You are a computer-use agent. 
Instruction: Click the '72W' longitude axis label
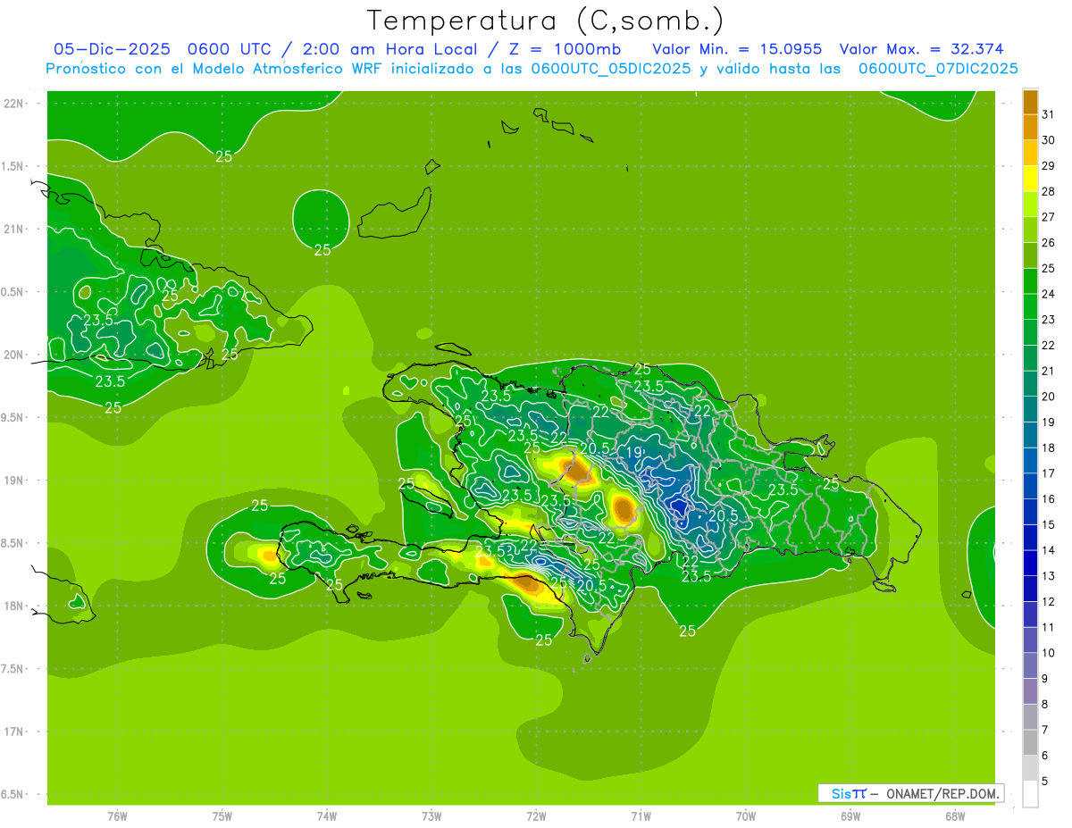pyautogui.click(x=536, y=816)
